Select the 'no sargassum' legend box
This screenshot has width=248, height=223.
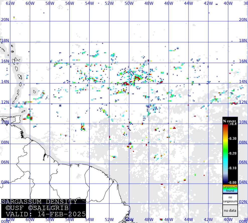coord(230,199)
